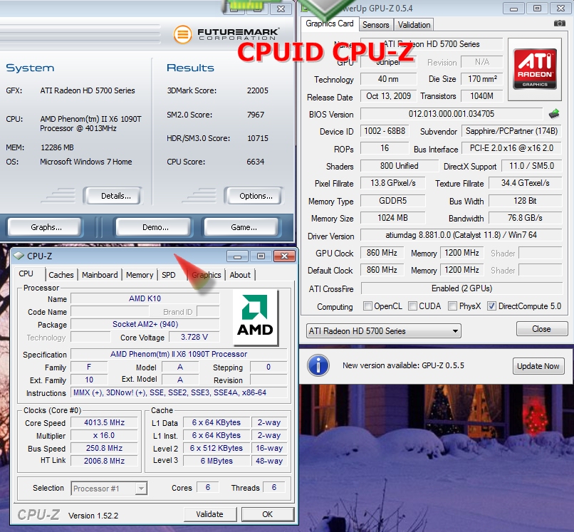Click the HT Link 2006.8 MHz value
Image resolution: width=574 pixels, height=532 pixels.
pos(104,461)
